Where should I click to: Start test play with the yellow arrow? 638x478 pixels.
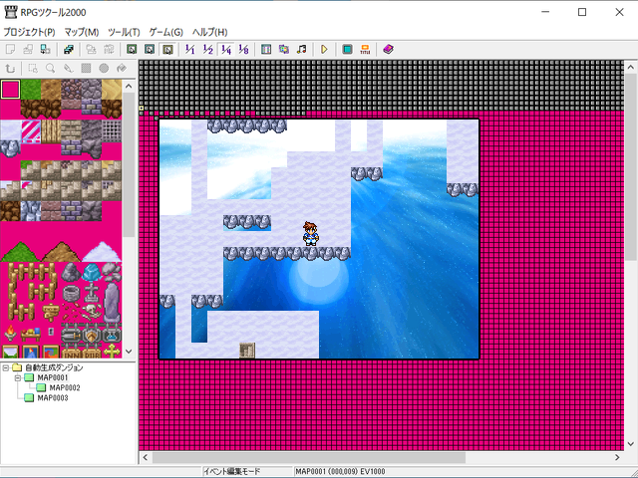[324, 49]
